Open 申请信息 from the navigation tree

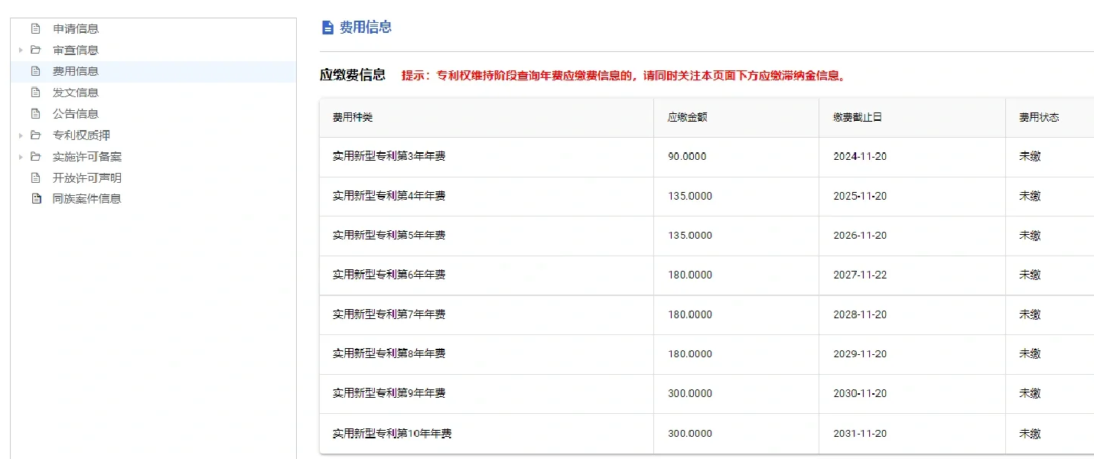75,29
